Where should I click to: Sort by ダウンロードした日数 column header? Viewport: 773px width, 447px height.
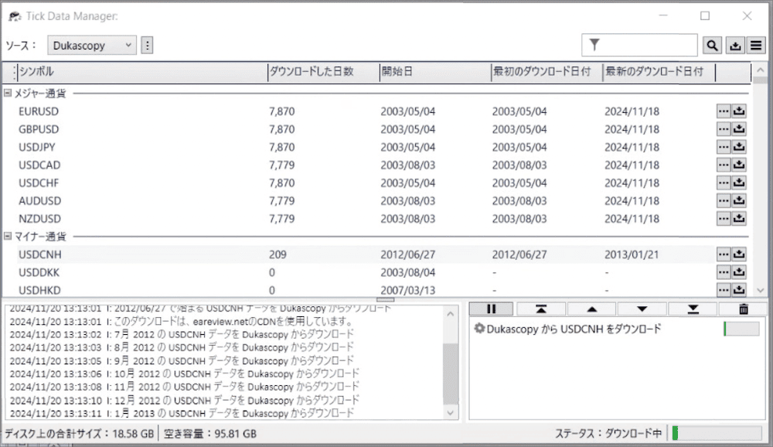tap(323, 72)
